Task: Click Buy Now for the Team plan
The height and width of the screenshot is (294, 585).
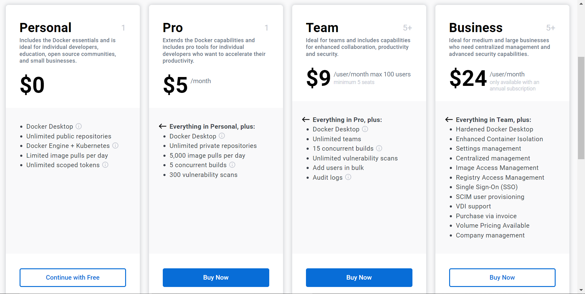Action: pos(359,277)
